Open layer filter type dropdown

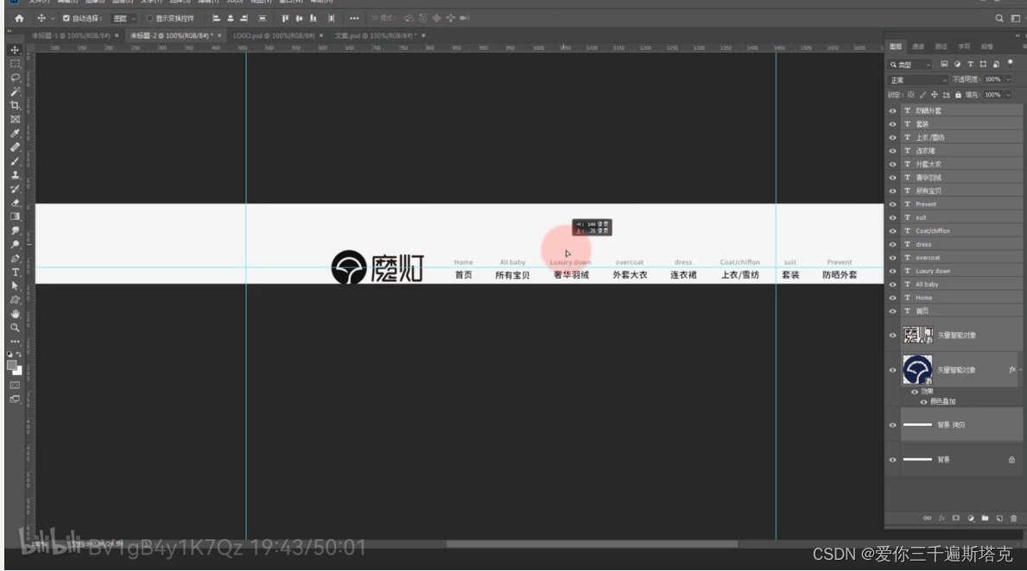pos(910,64)
